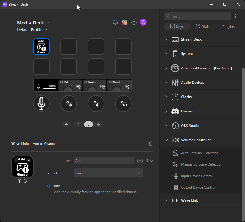Open Stream Deck settings gear
Screen dimensions: 245x222
134,22
